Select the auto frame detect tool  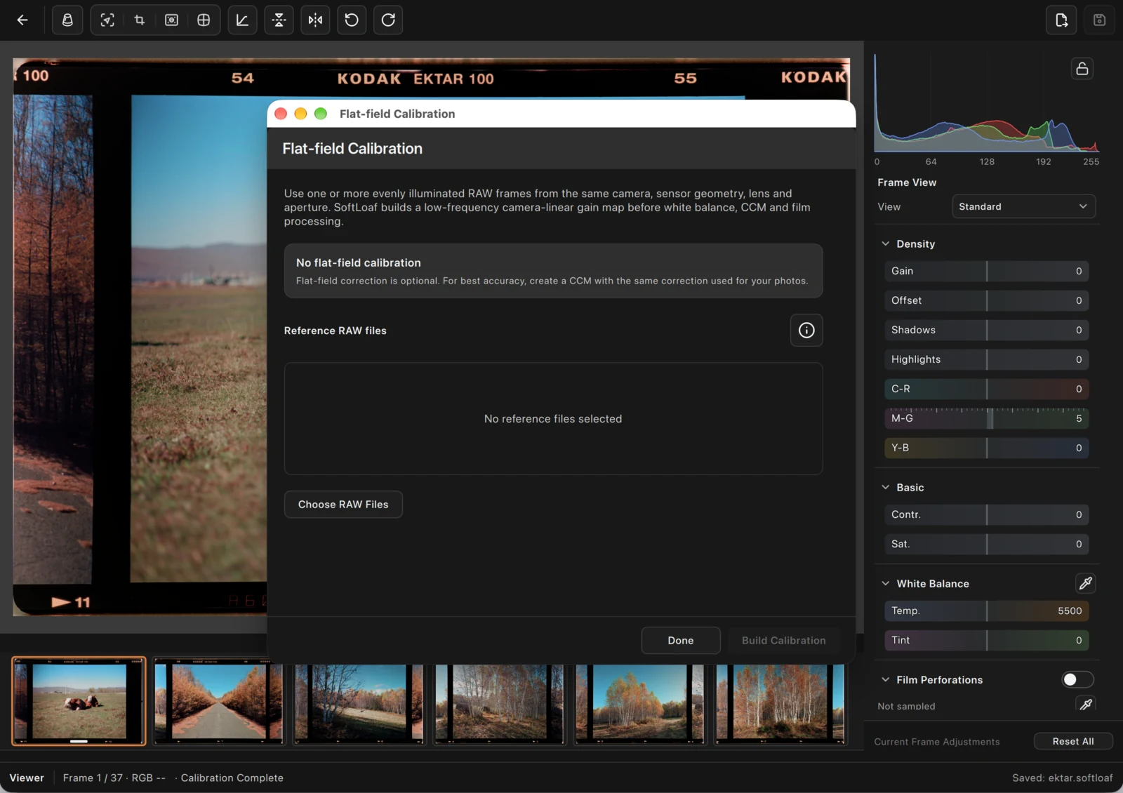[x=107, y=20]
